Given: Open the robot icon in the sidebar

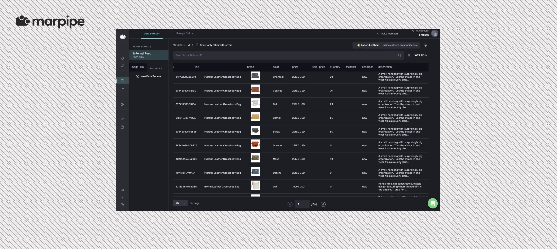Looking at the screenshot, I should coord(122,104).
